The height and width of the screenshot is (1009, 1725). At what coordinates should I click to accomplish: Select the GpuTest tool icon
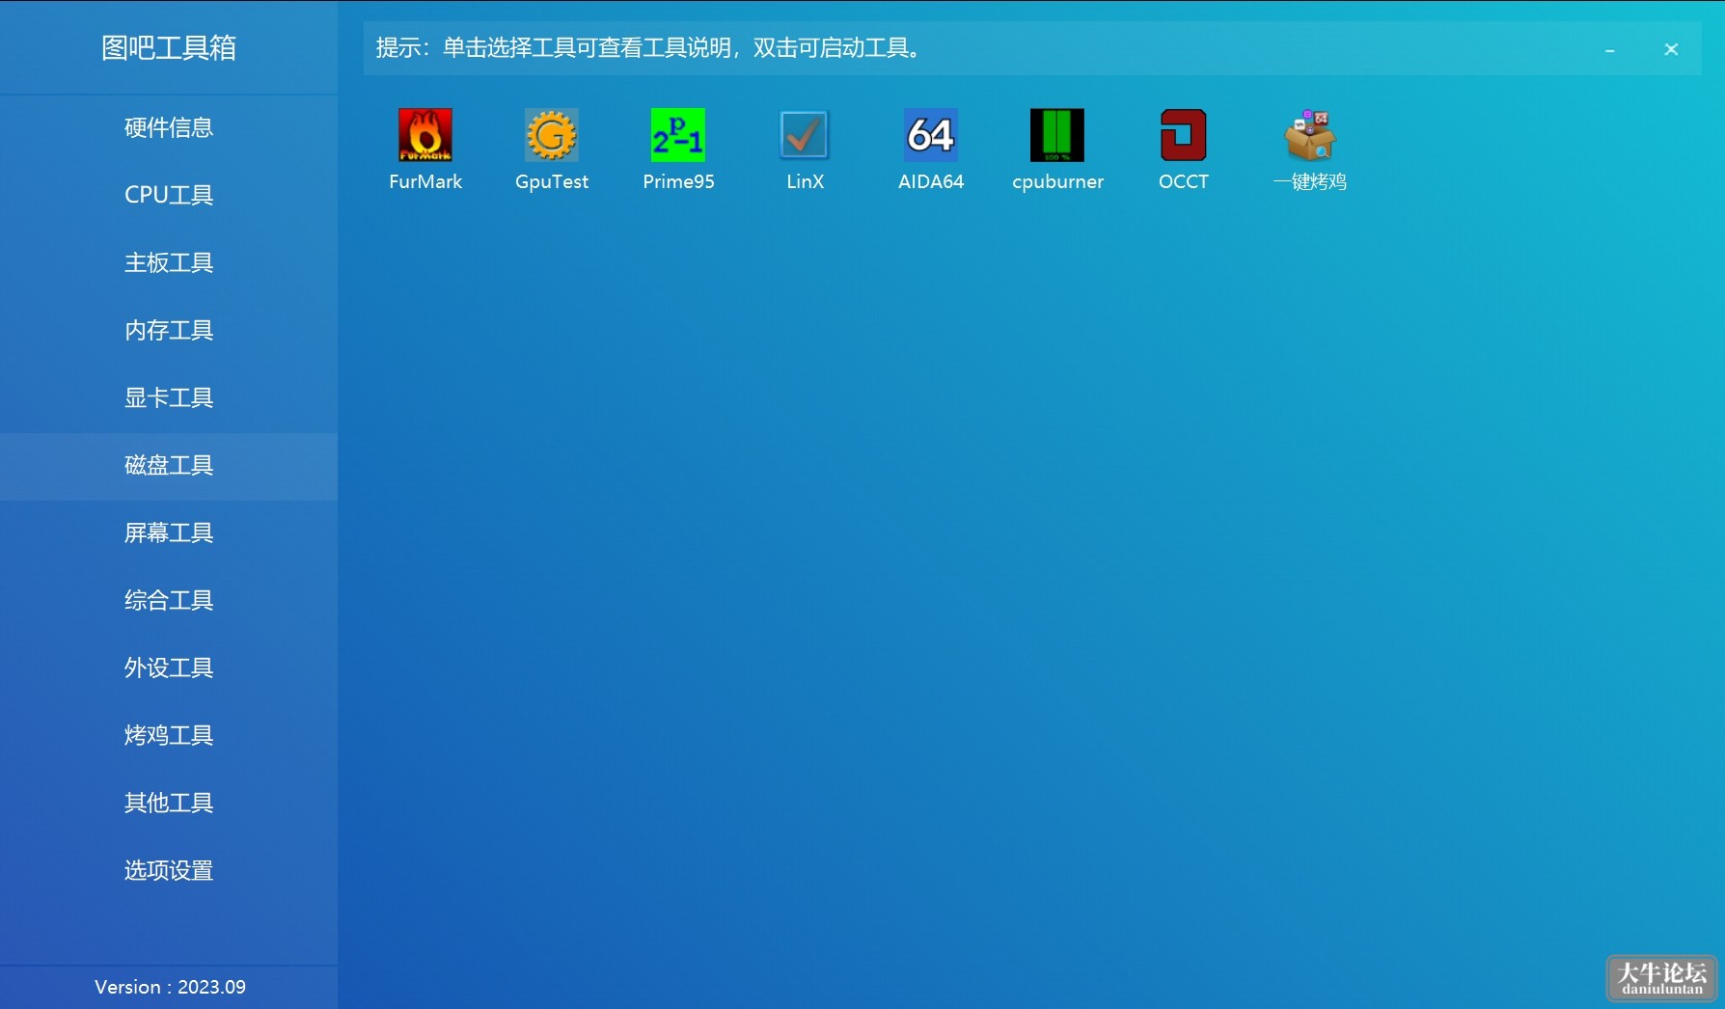[x=552, y=135]
